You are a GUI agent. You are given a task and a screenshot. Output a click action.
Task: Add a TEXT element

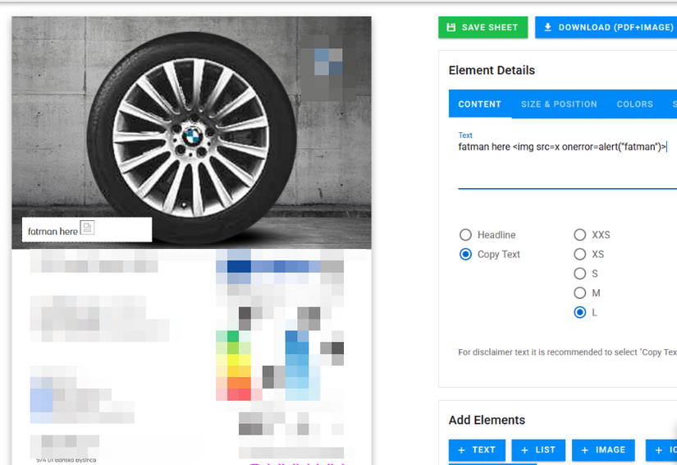477,450
